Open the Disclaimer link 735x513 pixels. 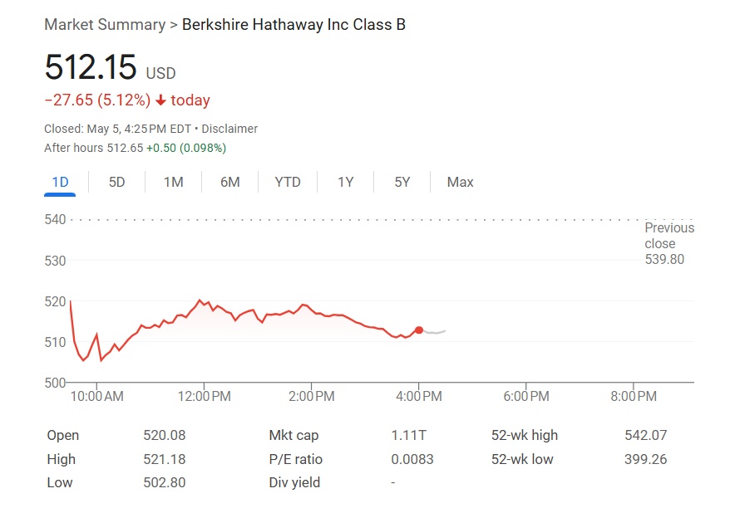pos(229,129)
